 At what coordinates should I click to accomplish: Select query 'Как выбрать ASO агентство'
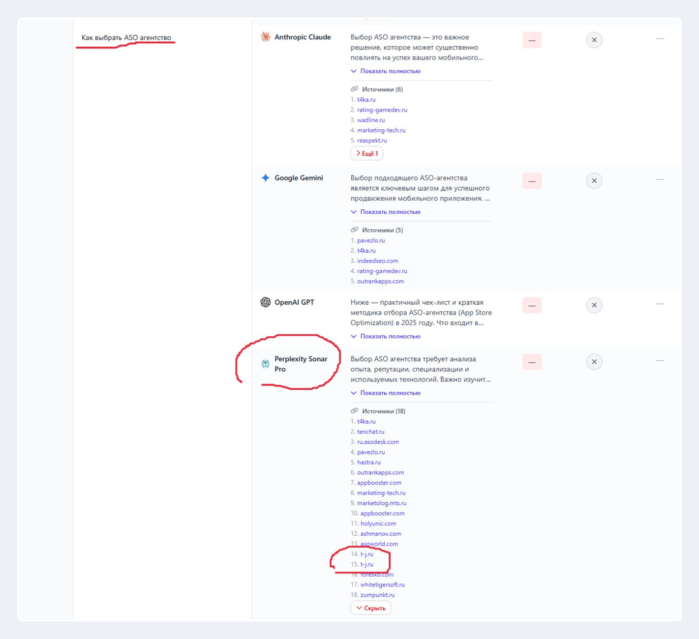tap(126, 38)
